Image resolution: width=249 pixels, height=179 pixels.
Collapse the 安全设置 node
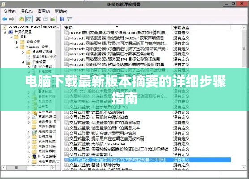click(23, 62)
